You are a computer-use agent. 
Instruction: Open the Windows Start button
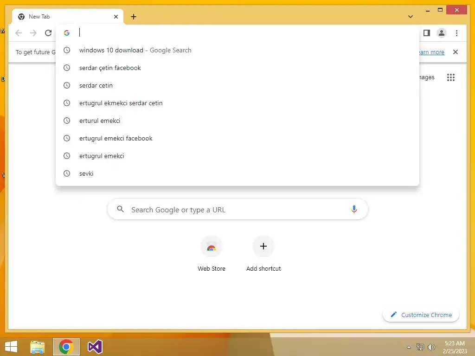[11, 347]
